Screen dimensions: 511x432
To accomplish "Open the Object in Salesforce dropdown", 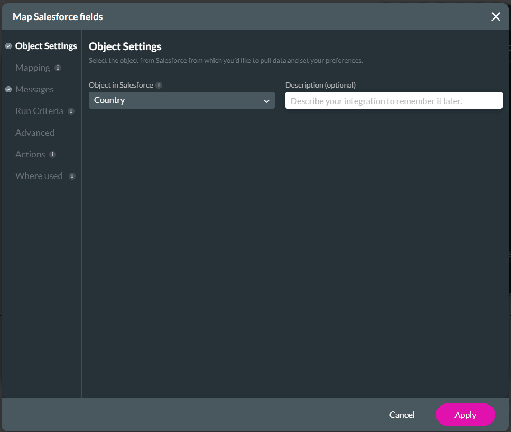I will tap(182, 100).
